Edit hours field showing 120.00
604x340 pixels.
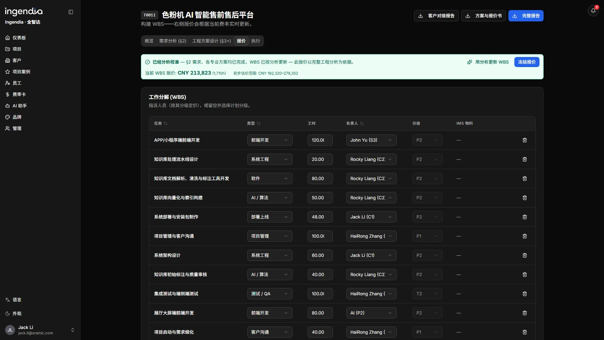[x=320, y=140]
